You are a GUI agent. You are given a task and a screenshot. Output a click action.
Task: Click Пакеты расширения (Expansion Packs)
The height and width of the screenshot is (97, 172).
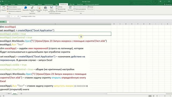coord(80,9)
